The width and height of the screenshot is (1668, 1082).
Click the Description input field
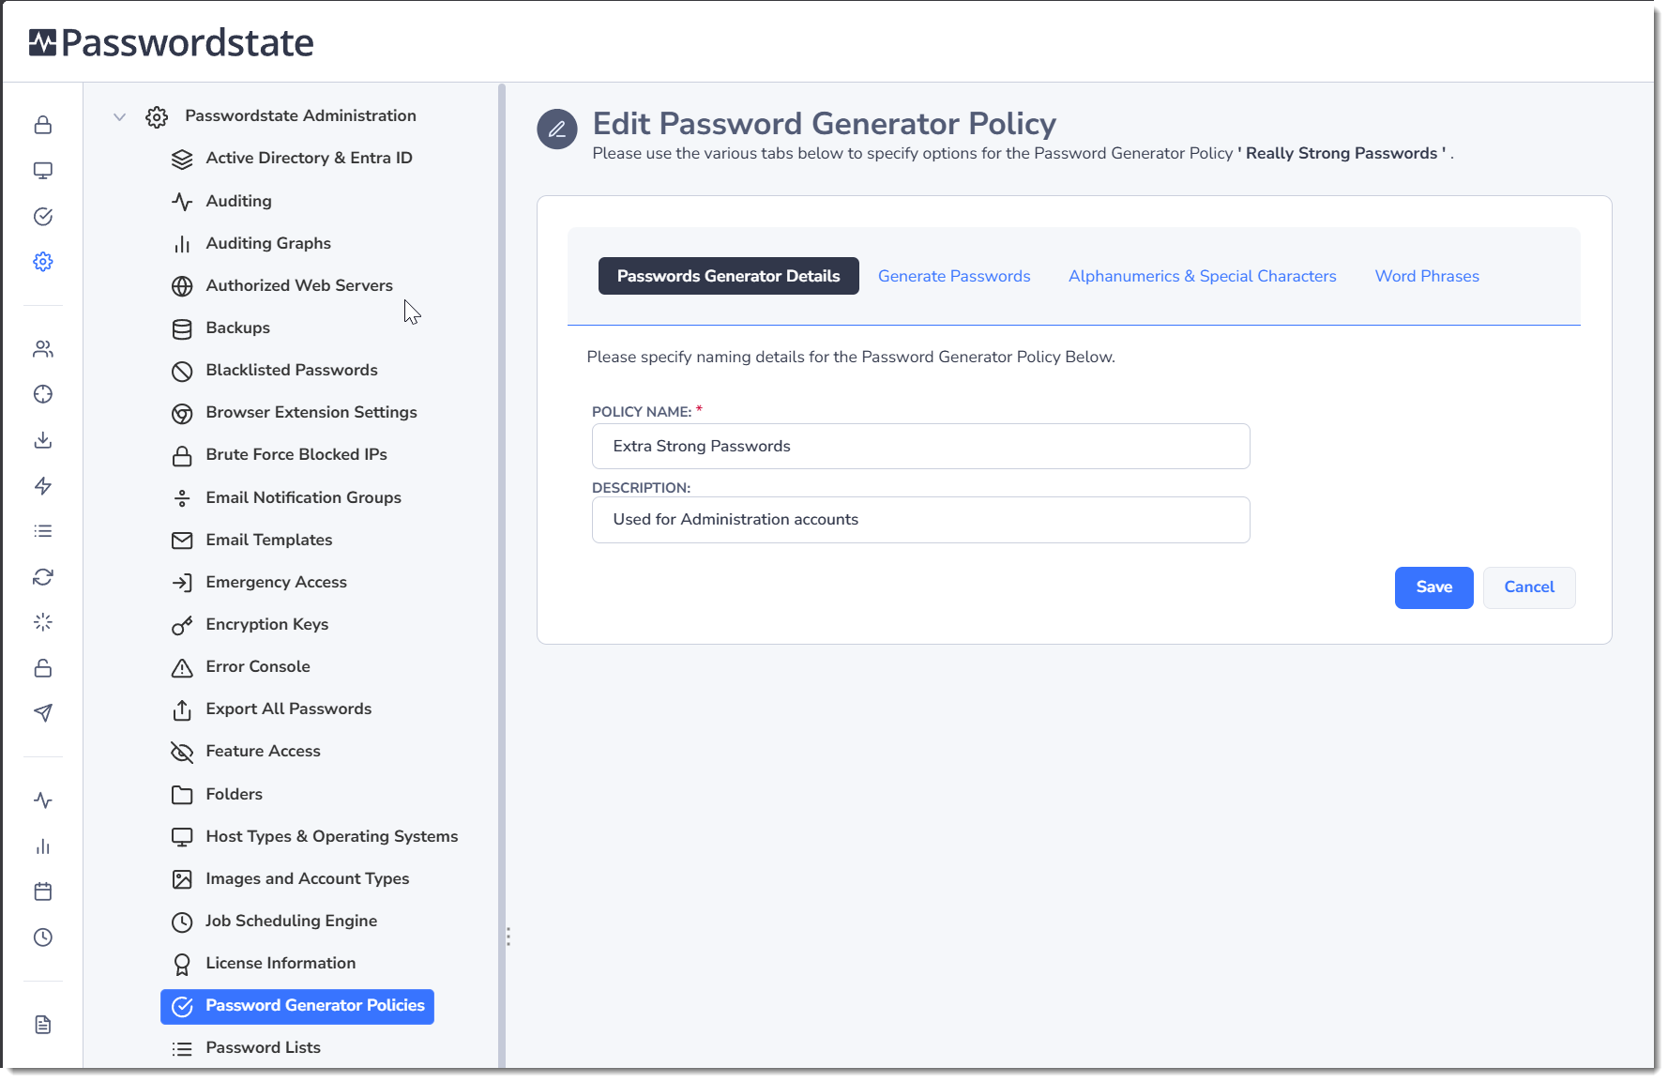tap(921, 520)
